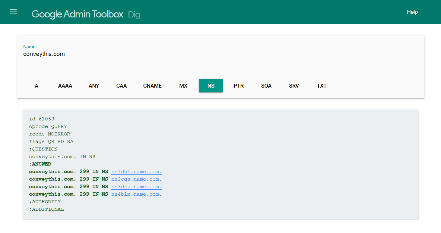Viewport: 441px width, 233px height.
Task: Switch to PTR record lookup
Action: (239, 86)
